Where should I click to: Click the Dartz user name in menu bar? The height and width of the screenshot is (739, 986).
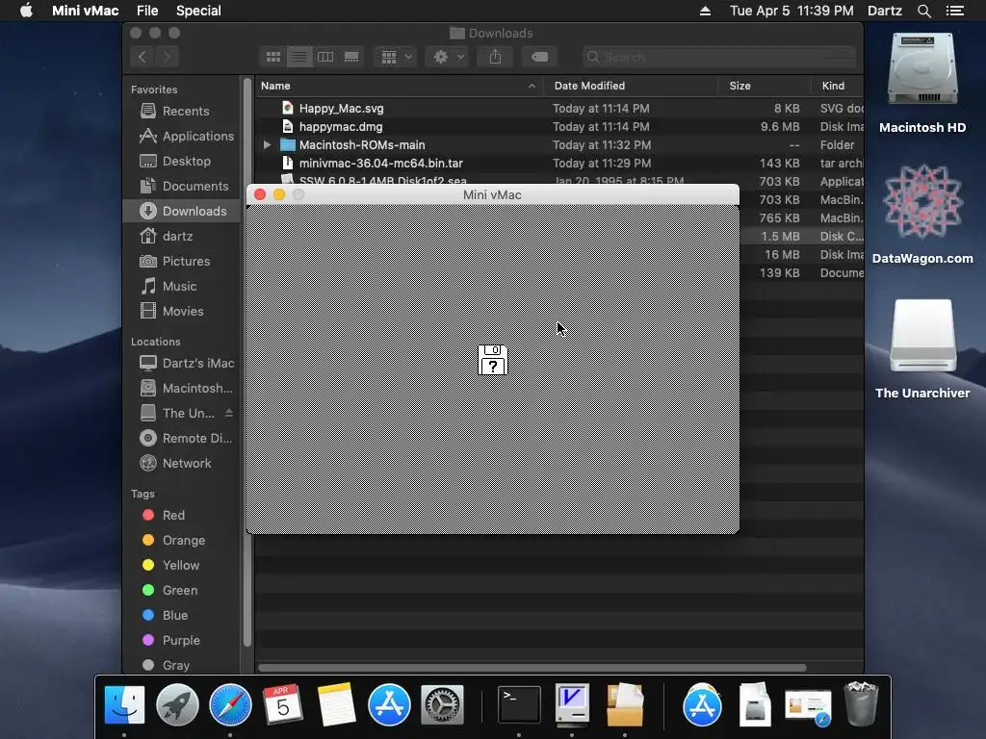coord(884,11)
